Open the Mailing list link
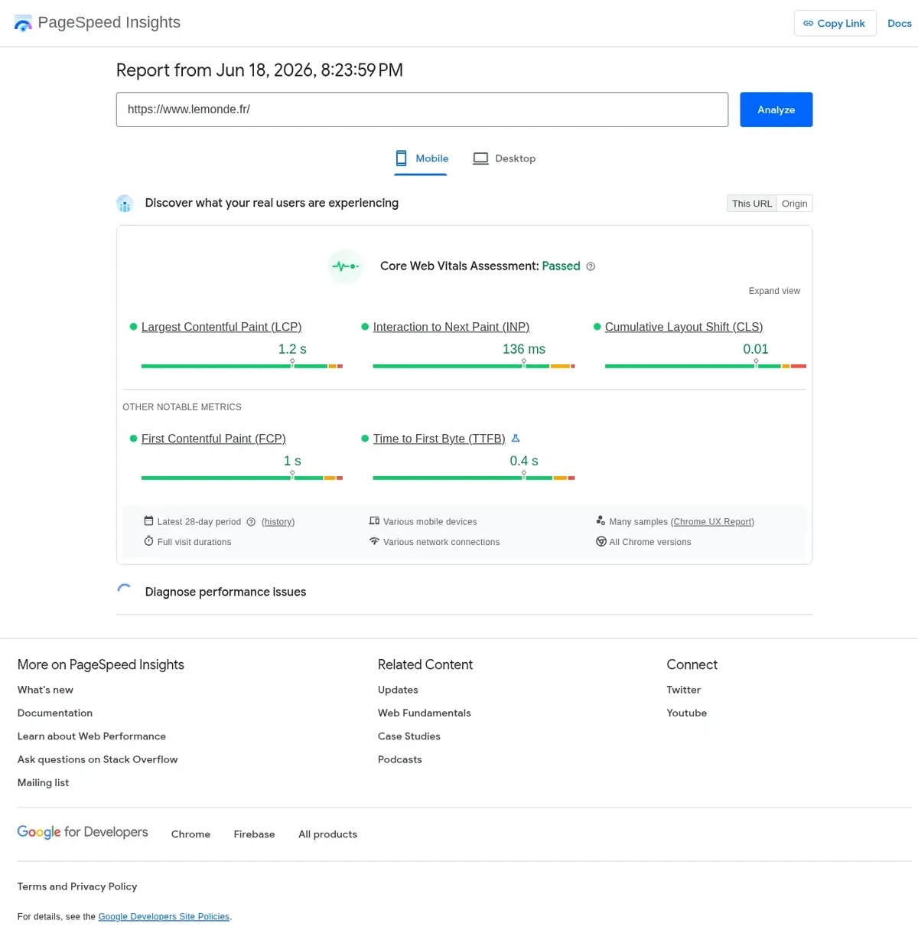 43,782
